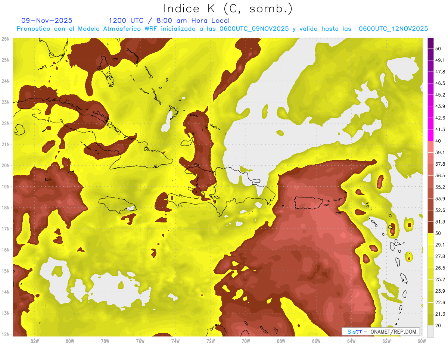448x346 pixels.
Task: Click the '13N' latitude label
Action: point(5,313)
